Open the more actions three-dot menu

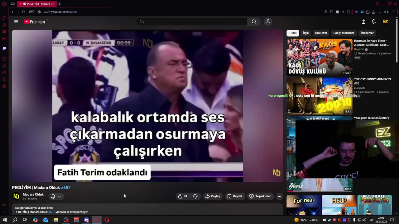click(280, 196)
